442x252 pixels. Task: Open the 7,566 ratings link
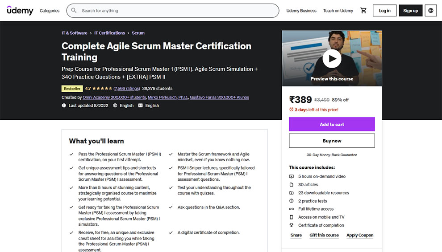point(126,88)
